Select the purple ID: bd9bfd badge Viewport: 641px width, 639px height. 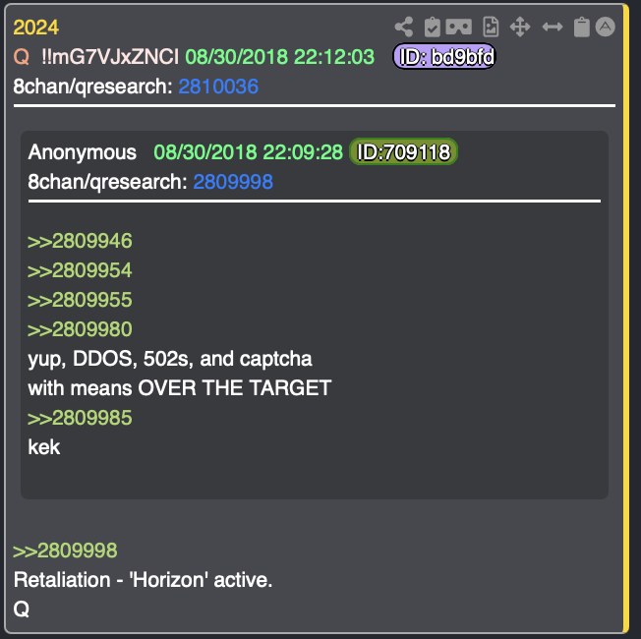(444, 56)
